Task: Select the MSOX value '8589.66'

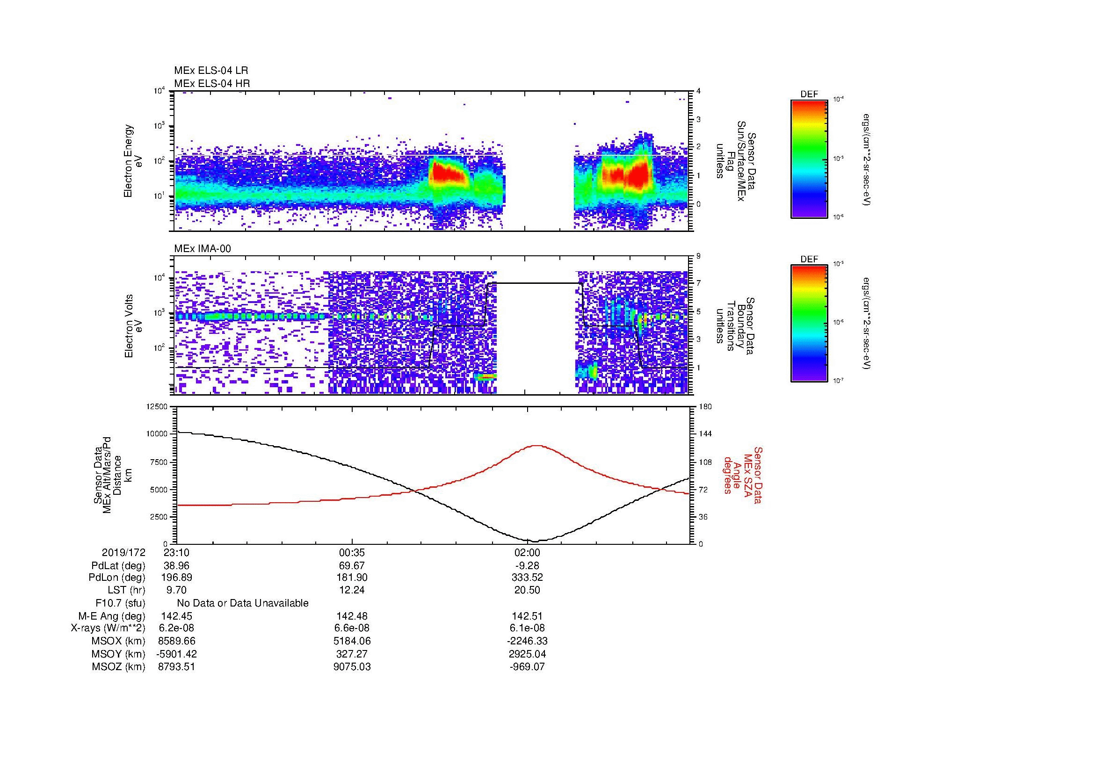Action: click(x=177, y=641)
